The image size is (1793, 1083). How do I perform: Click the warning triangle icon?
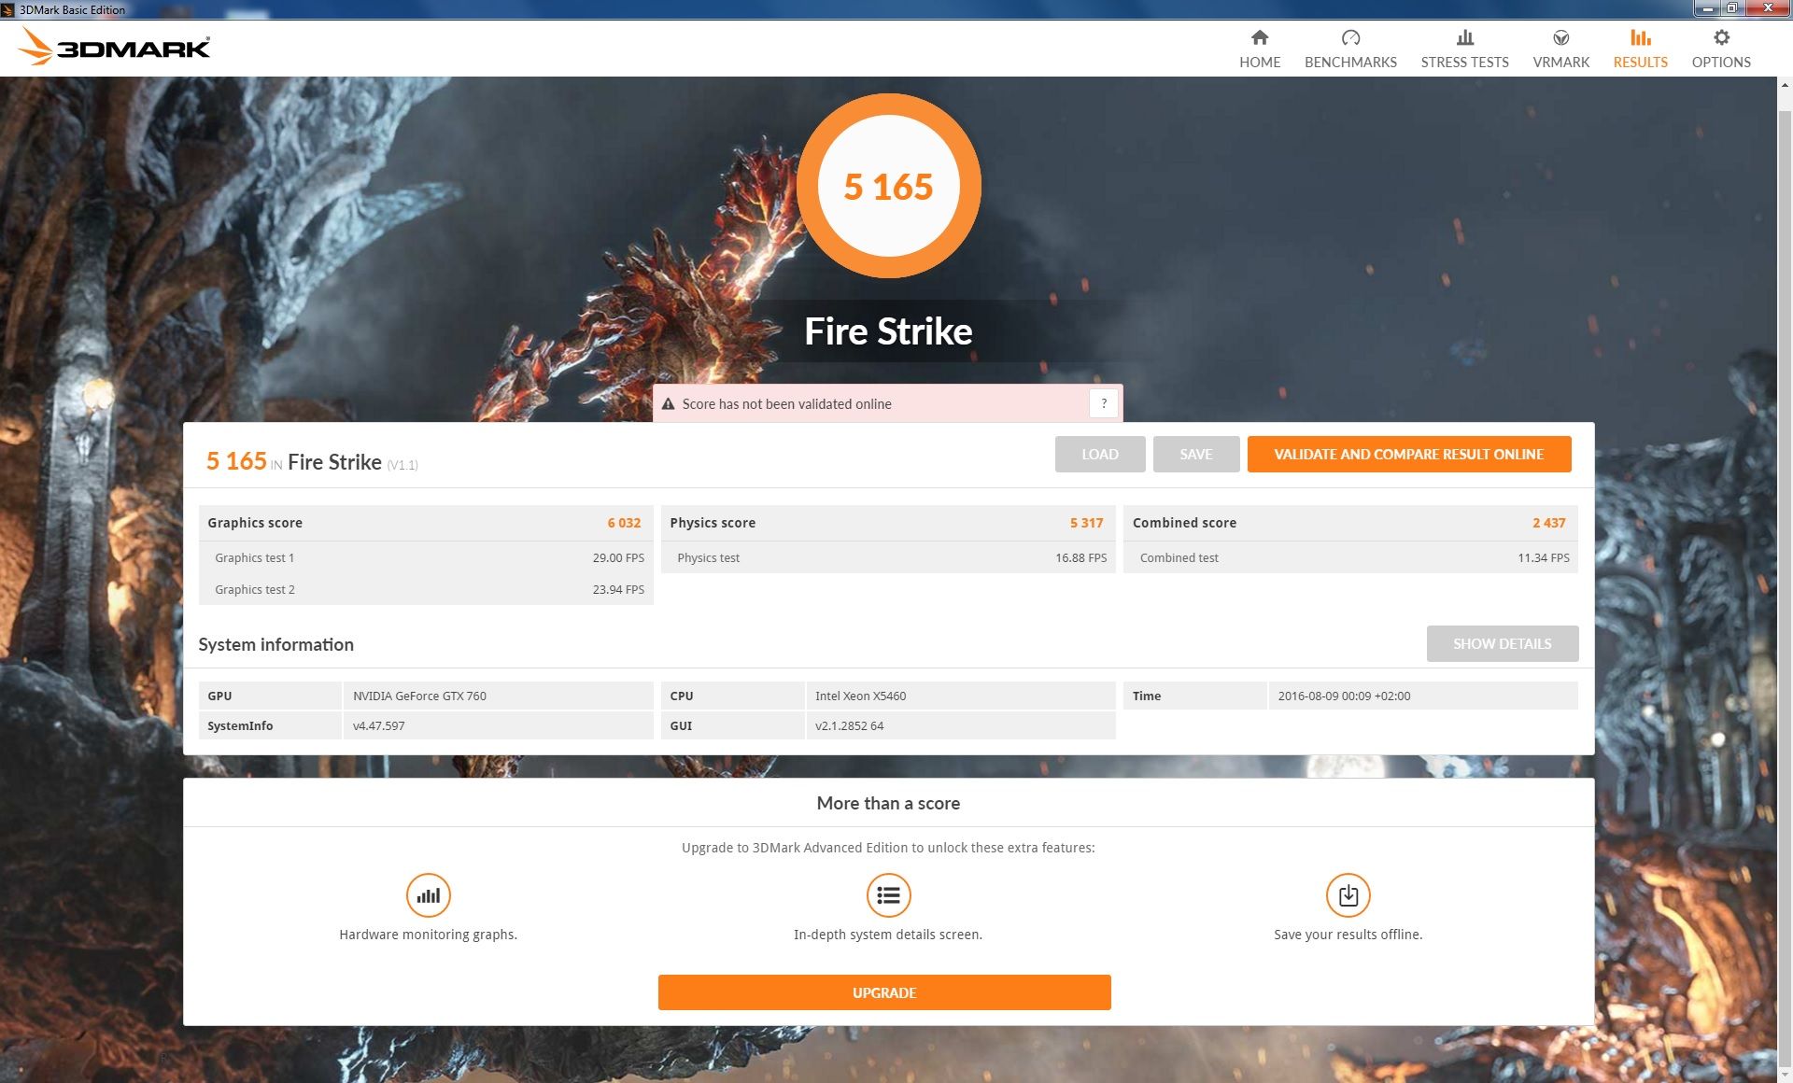point(668,404)
